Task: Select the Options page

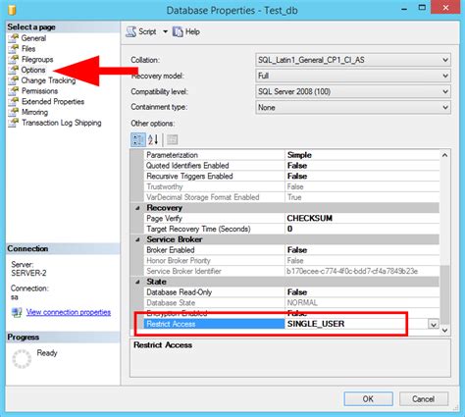Action: click(33, 70)
